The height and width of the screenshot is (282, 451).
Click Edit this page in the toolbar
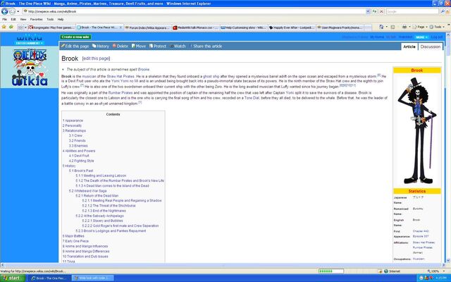75,46
